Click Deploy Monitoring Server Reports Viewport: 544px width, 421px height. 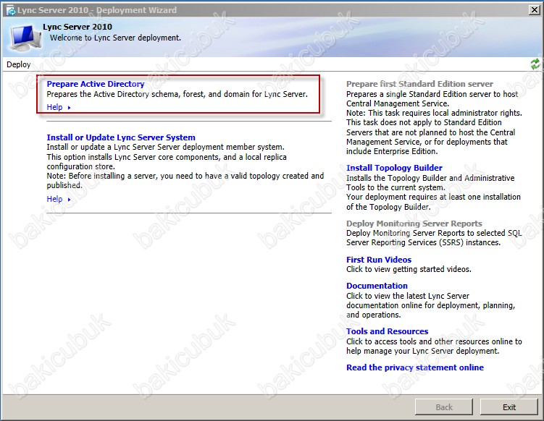click(x=414, y=224)
